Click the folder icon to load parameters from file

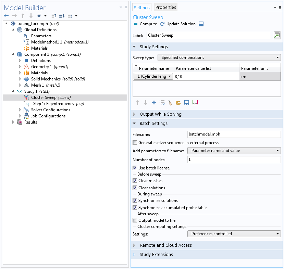(178, 103)
